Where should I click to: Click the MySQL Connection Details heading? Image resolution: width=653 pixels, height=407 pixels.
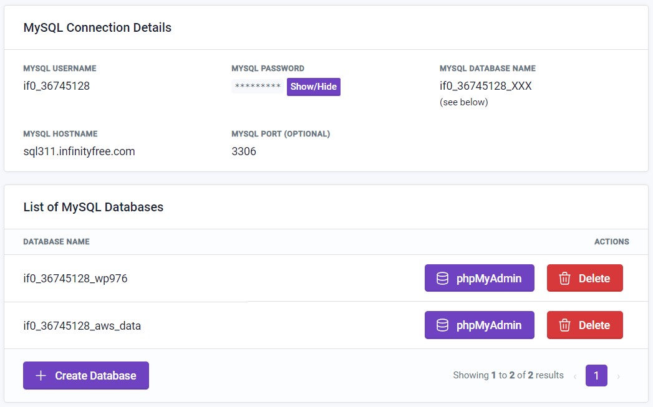97,27
